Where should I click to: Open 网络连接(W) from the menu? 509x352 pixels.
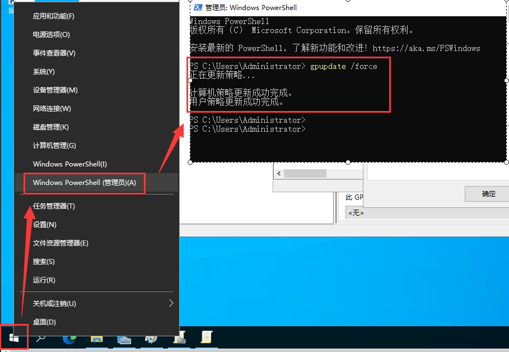52,109
